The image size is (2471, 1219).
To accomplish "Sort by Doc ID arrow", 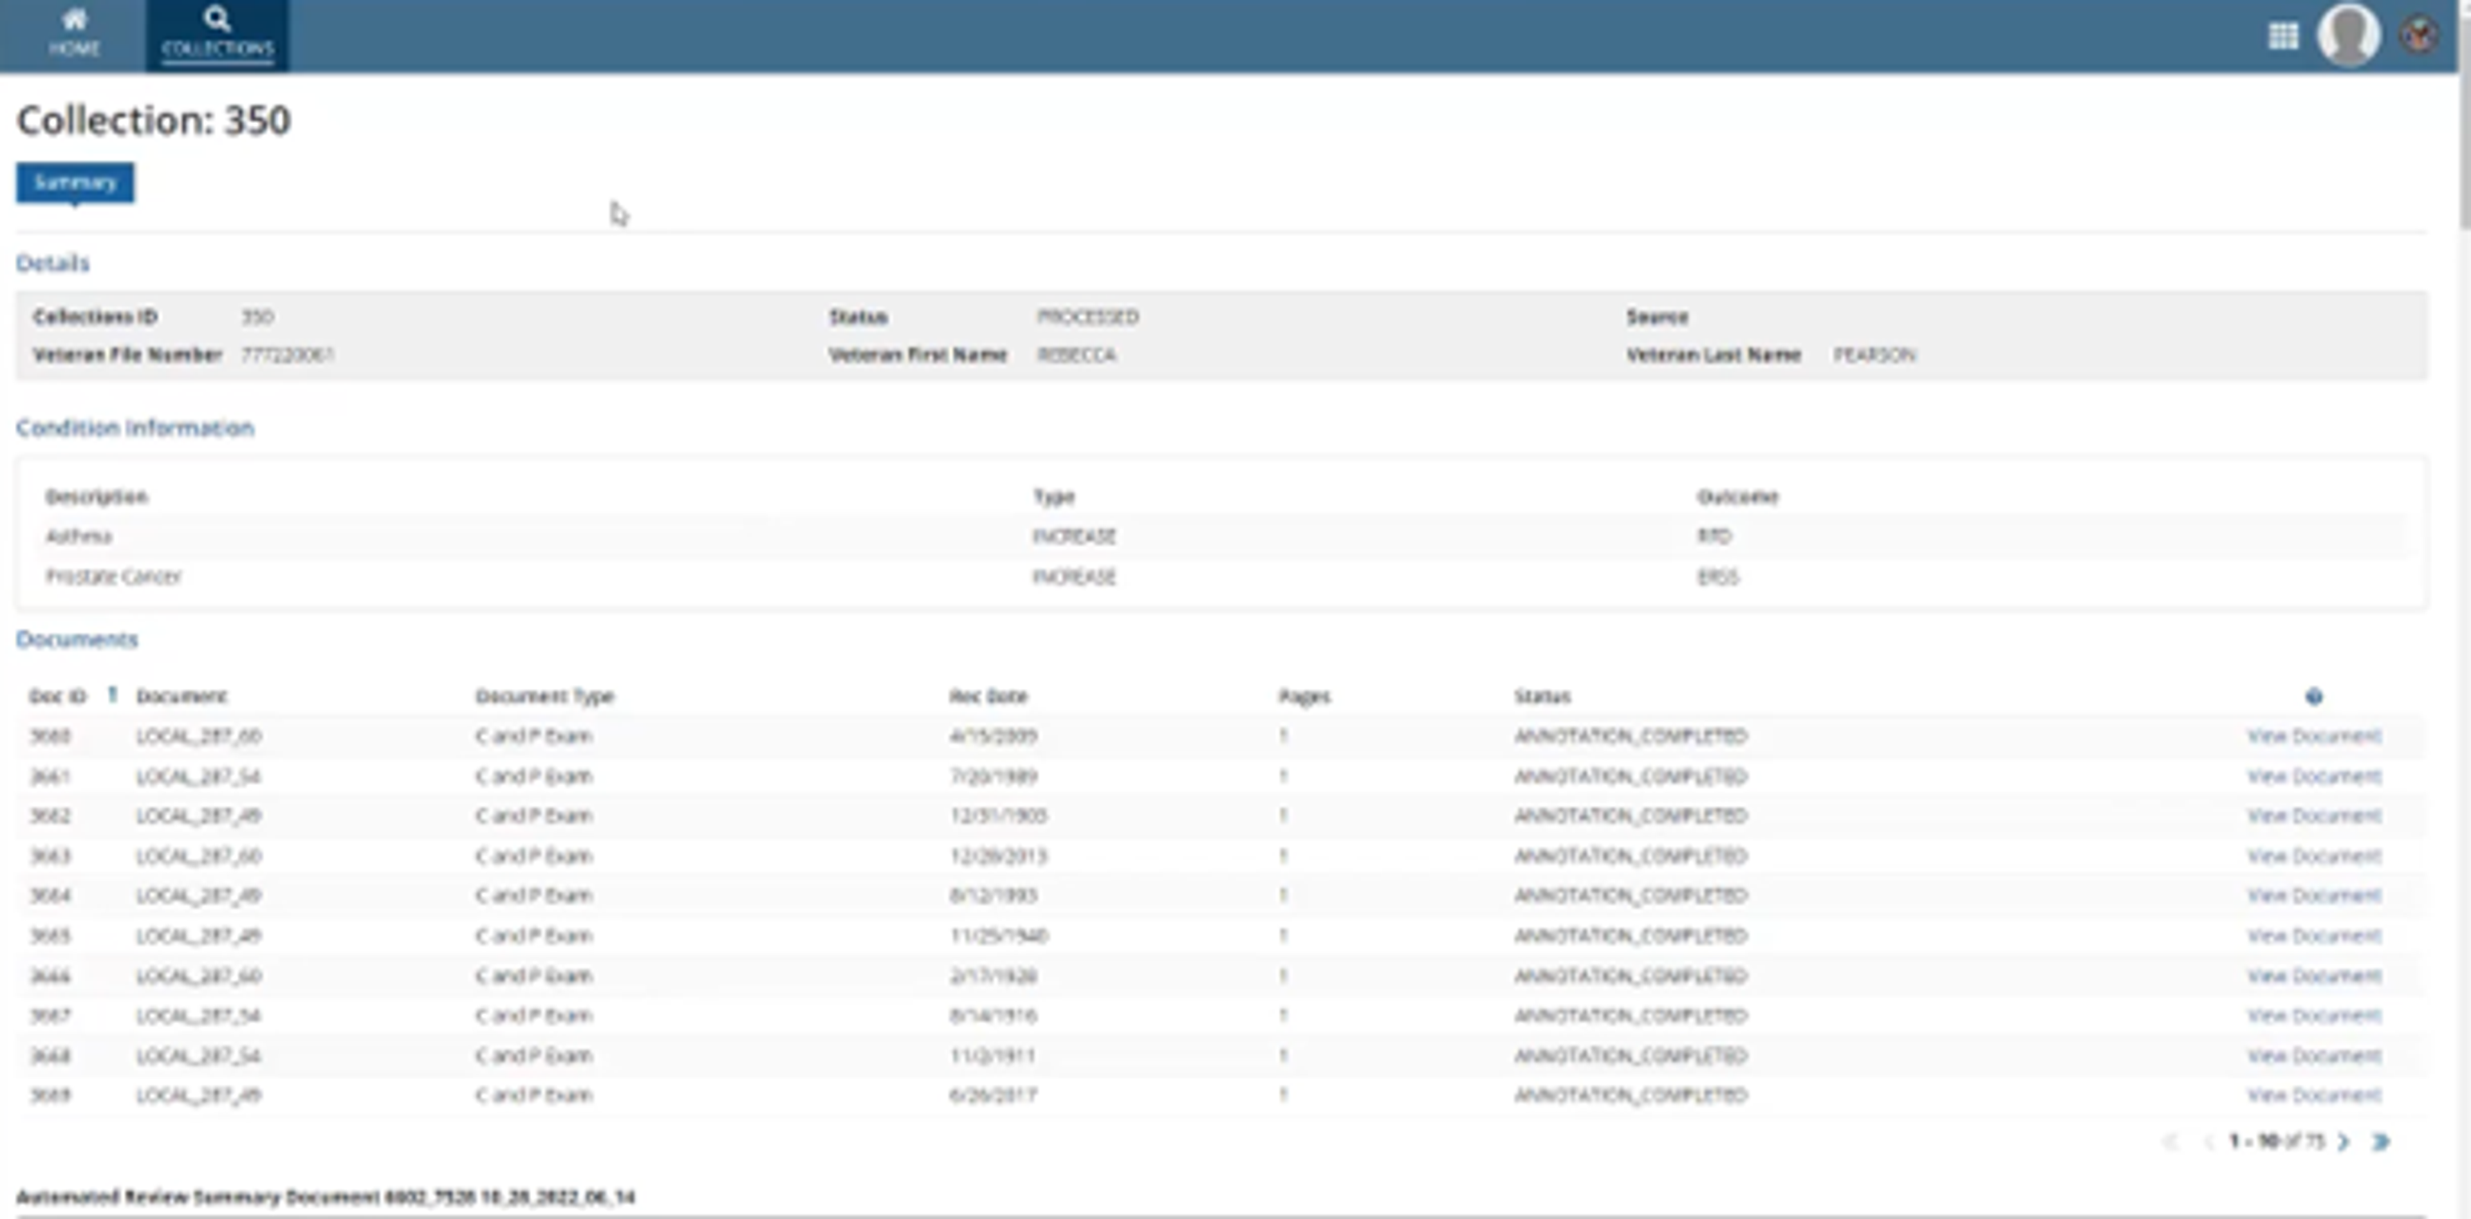I will 112,694.
